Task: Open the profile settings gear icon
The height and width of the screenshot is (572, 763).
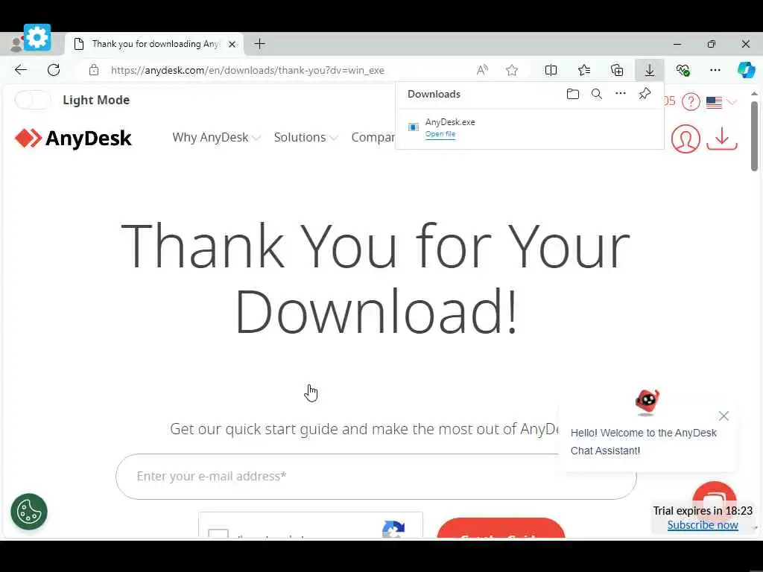Action: click(37, 37)
